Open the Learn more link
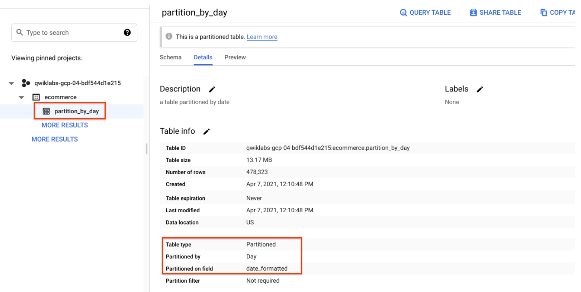This screenshot has width=581, height=292. (262, 37)
